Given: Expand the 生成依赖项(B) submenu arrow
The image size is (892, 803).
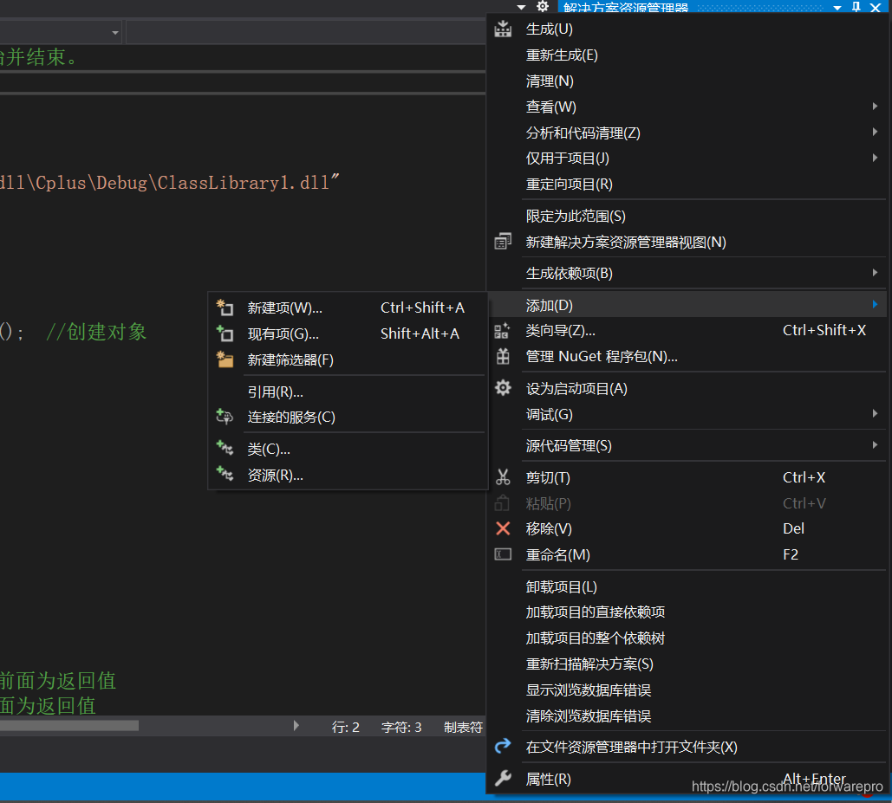Looking at the screenshot, I should coord(875,273).
